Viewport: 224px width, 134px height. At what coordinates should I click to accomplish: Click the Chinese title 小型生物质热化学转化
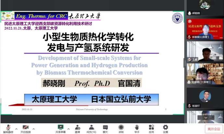(88, 37)
